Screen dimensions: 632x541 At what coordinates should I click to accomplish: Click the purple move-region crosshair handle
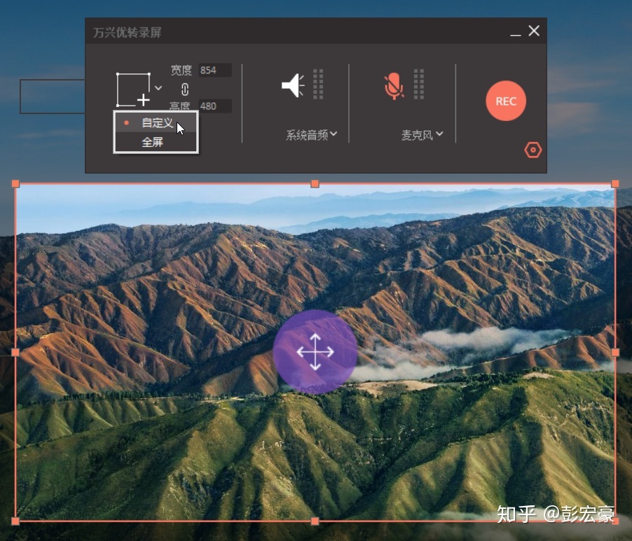[x=315, y=352]
